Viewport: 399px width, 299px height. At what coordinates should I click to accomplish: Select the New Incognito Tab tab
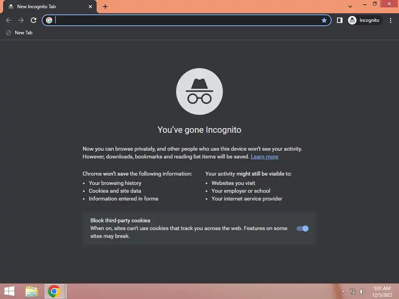(x=49, y=7)
